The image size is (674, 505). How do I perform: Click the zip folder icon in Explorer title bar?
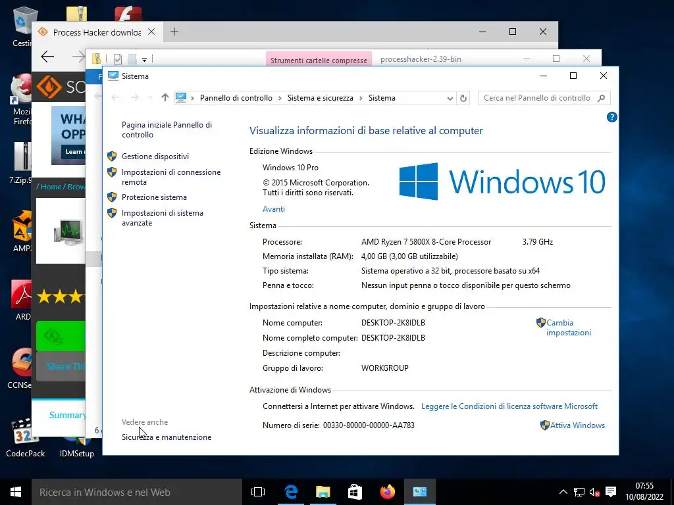[96, 59]
